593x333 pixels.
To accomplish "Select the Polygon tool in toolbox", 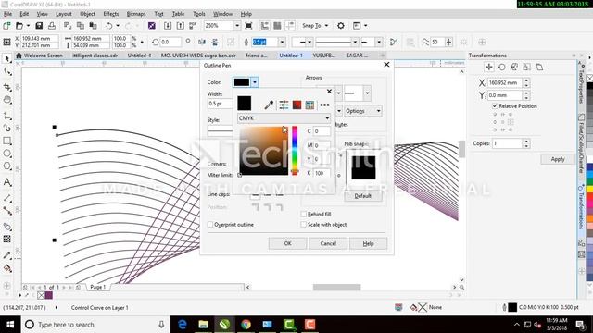I will coord(7,166).
